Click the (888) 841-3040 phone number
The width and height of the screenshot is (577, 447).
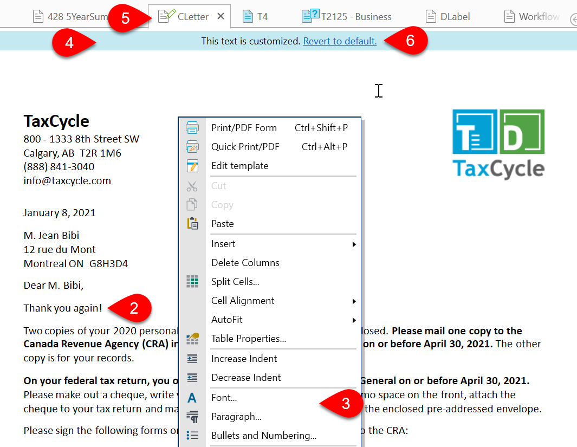[59, 167]
